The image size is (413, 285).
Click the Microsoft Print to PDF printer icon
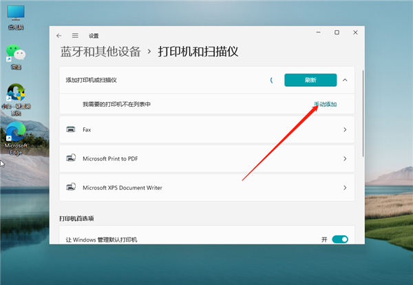tap(71, 158)
